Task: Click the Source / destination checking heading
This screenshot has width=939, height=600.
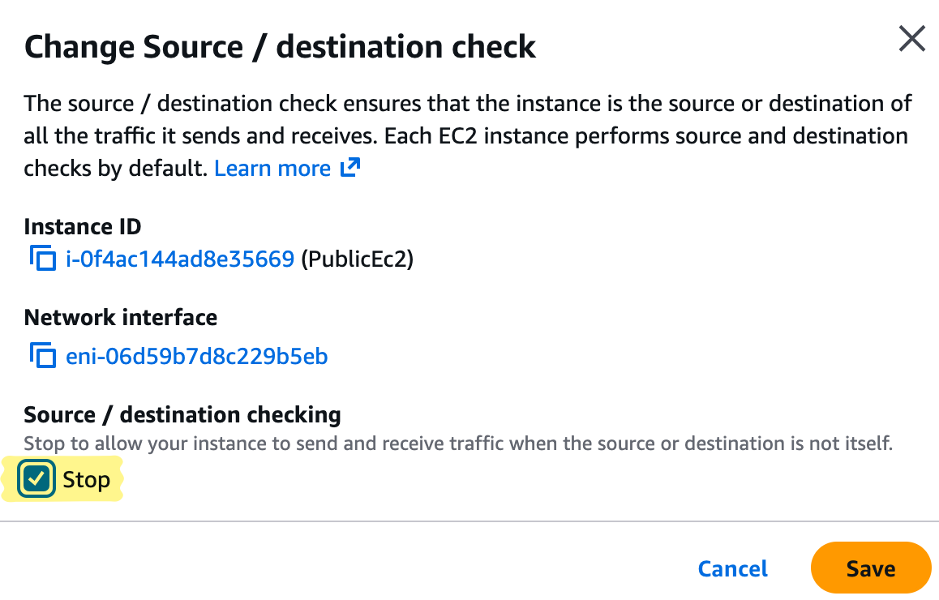Action: click(182, 414)
